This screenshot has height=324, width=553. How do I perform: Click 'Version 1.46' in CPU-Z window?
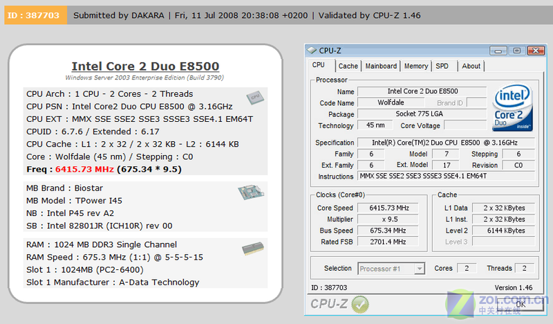[x=514, y=287]
